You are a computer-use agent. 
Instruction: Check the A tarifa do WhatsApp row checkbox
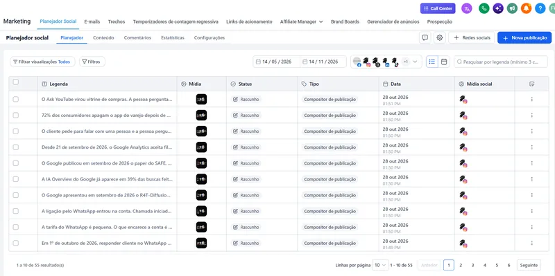click(x=15, y=227)
